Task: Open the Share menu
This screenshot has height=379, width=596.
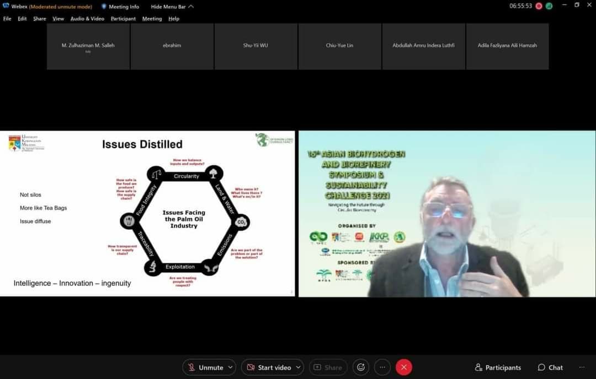Action: click(x=40, y=19)
